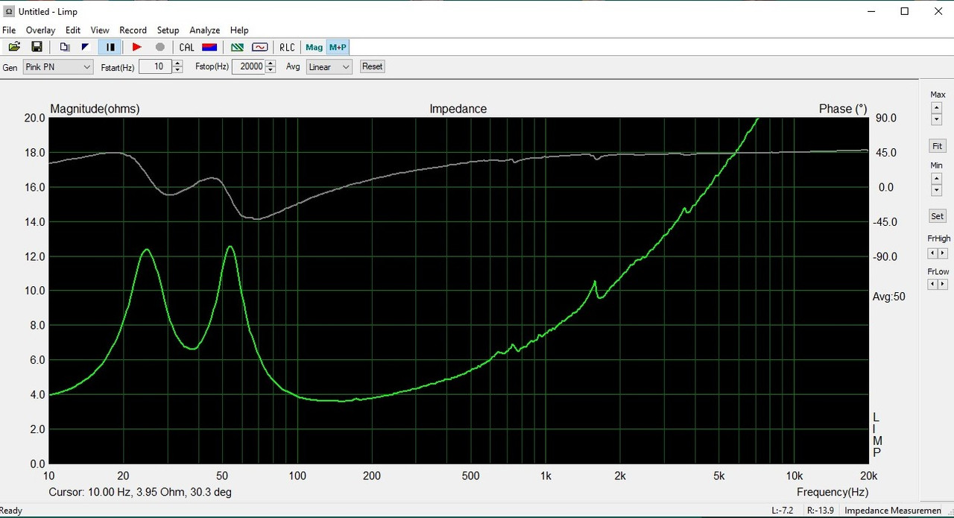Click the Frequency(Hz) axis label
The image size is (954, 518).
[x=833, y=492]
